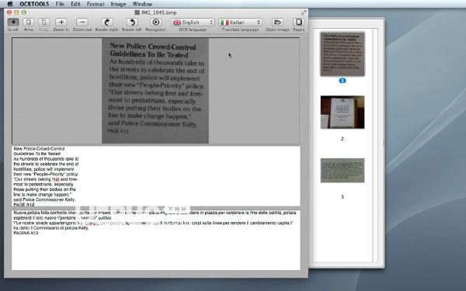Click 'PAGINA A12' in translated text
Viewport: 466px width, 291px height.
[x=26, y=233]
